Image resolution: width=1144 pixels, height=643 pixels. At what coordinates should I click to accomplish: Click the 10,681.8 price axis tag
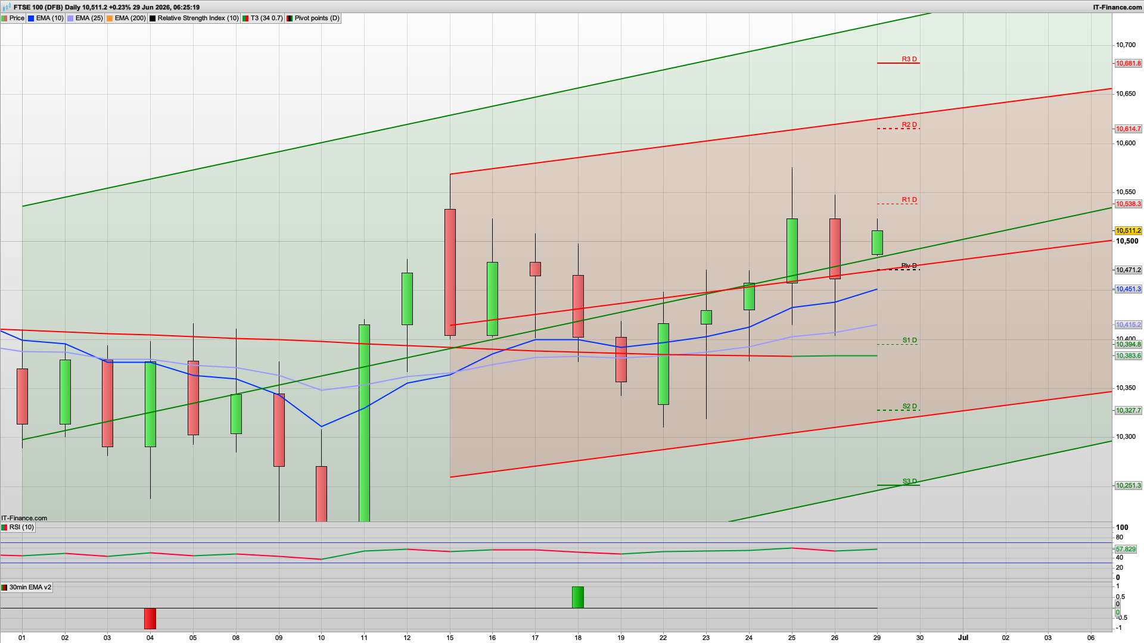1128,64
